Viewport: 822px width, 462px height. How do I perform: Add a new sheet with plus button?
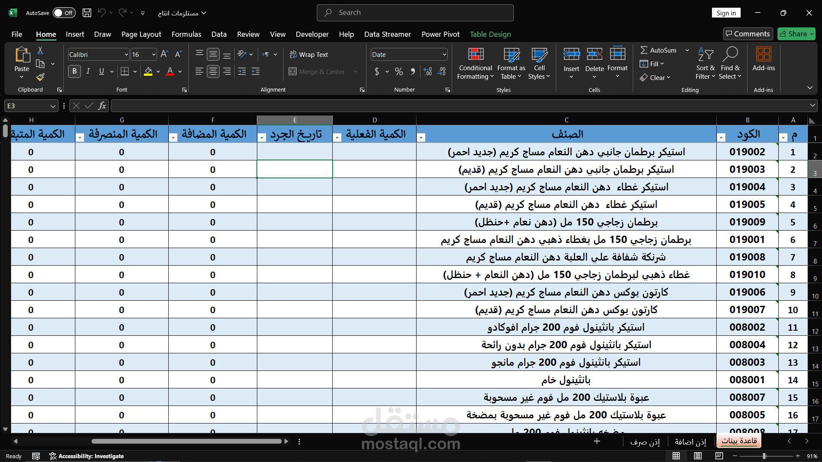tap(597, 441)
